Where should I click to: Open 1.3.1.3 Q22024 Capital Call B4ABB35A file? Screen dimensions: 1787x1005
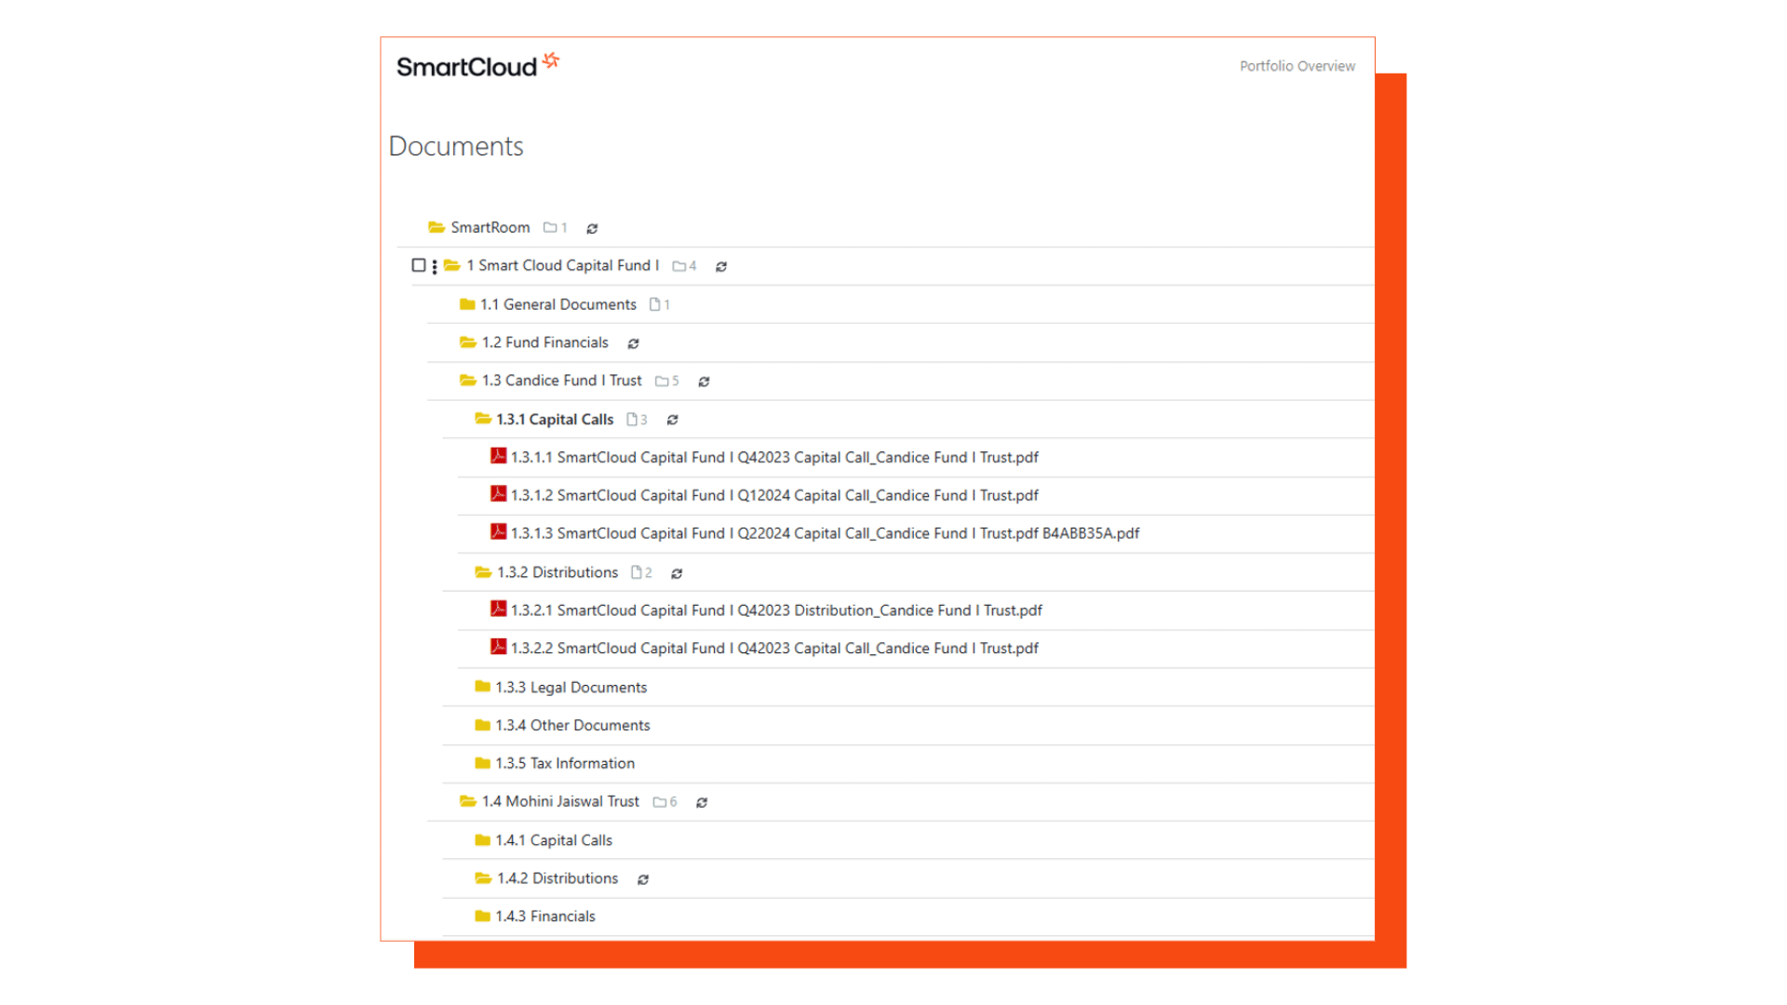tap(824, 534)
